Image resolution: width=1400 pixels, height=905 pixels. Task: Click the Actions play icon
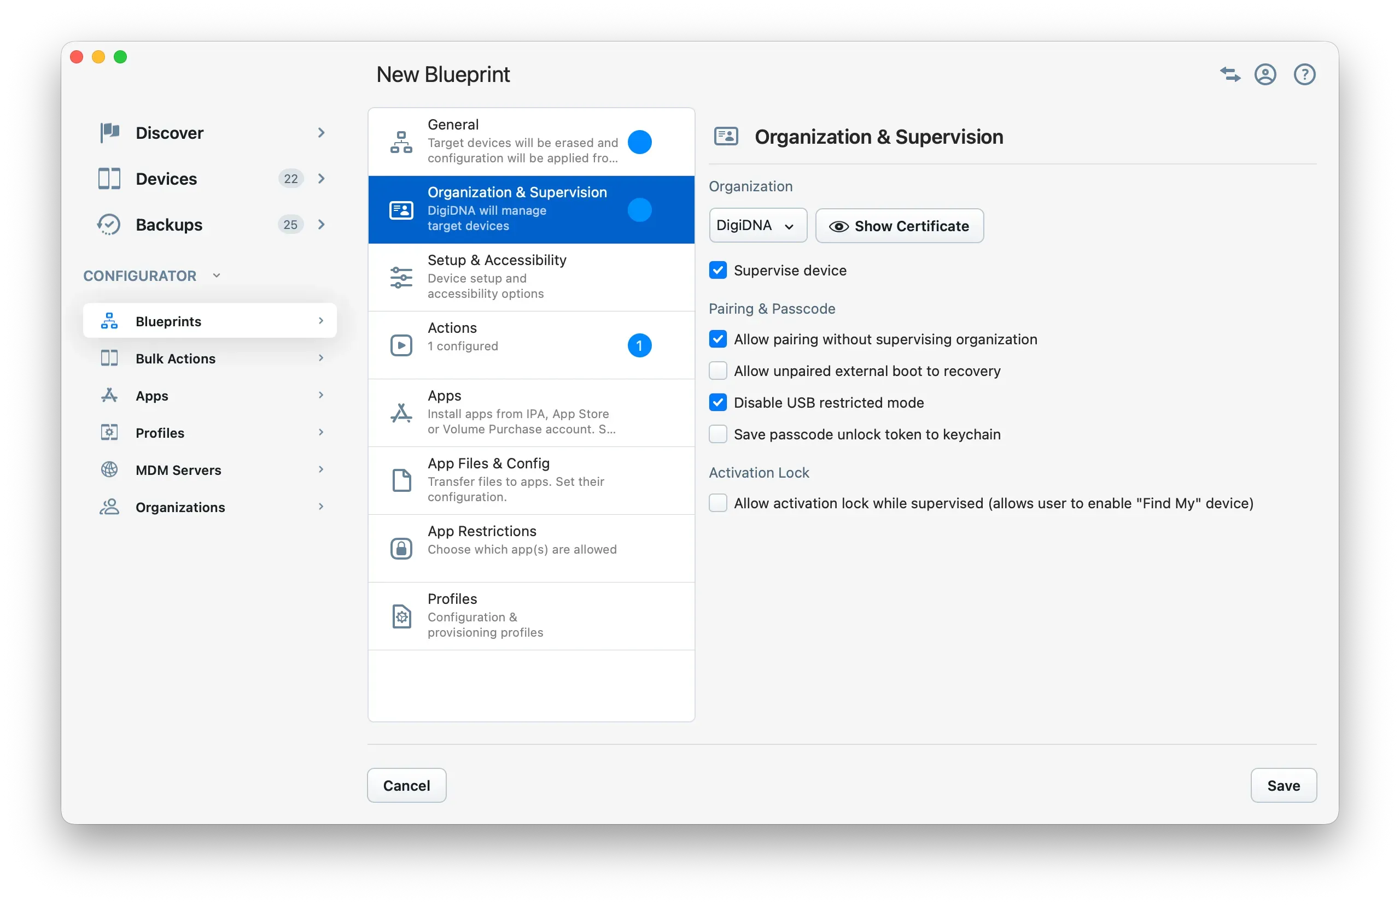(401, 345)
